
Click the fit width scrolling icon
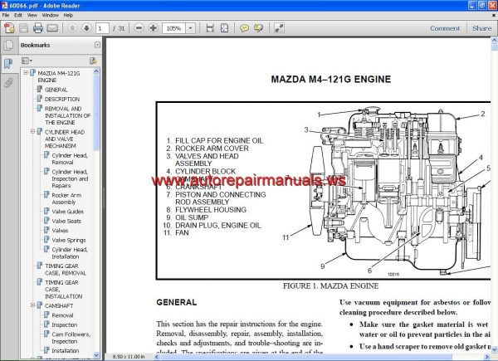click(210, 28)
